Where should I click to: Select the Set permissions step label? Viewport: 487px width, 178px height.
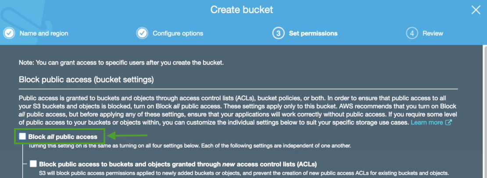(313, 33)
